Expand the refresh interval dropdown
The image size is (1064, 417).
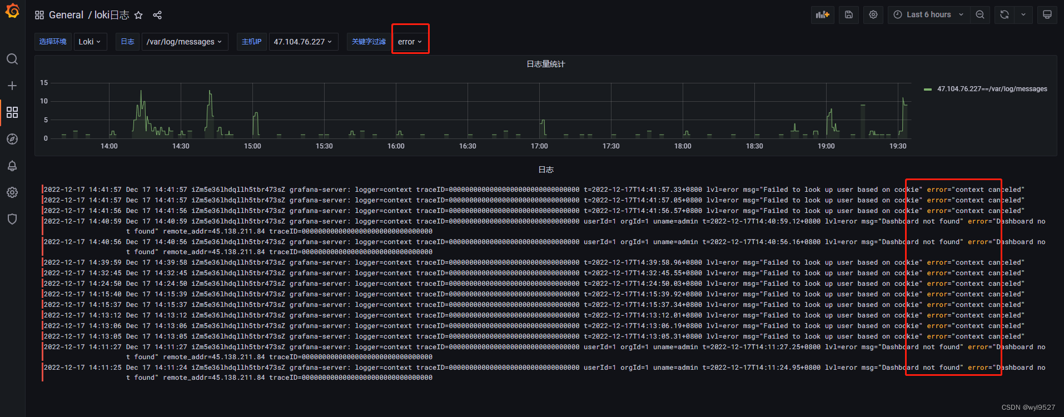(x=1023, y=15)
